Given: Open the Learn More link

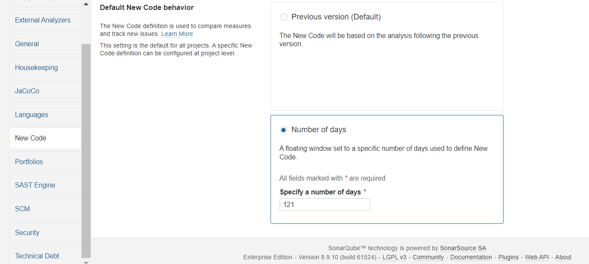Looking at the screenshot, I should point(177,34).
